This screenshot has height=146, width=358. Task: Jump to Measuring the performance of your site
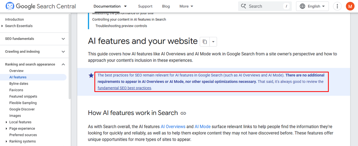click(123, 14)
